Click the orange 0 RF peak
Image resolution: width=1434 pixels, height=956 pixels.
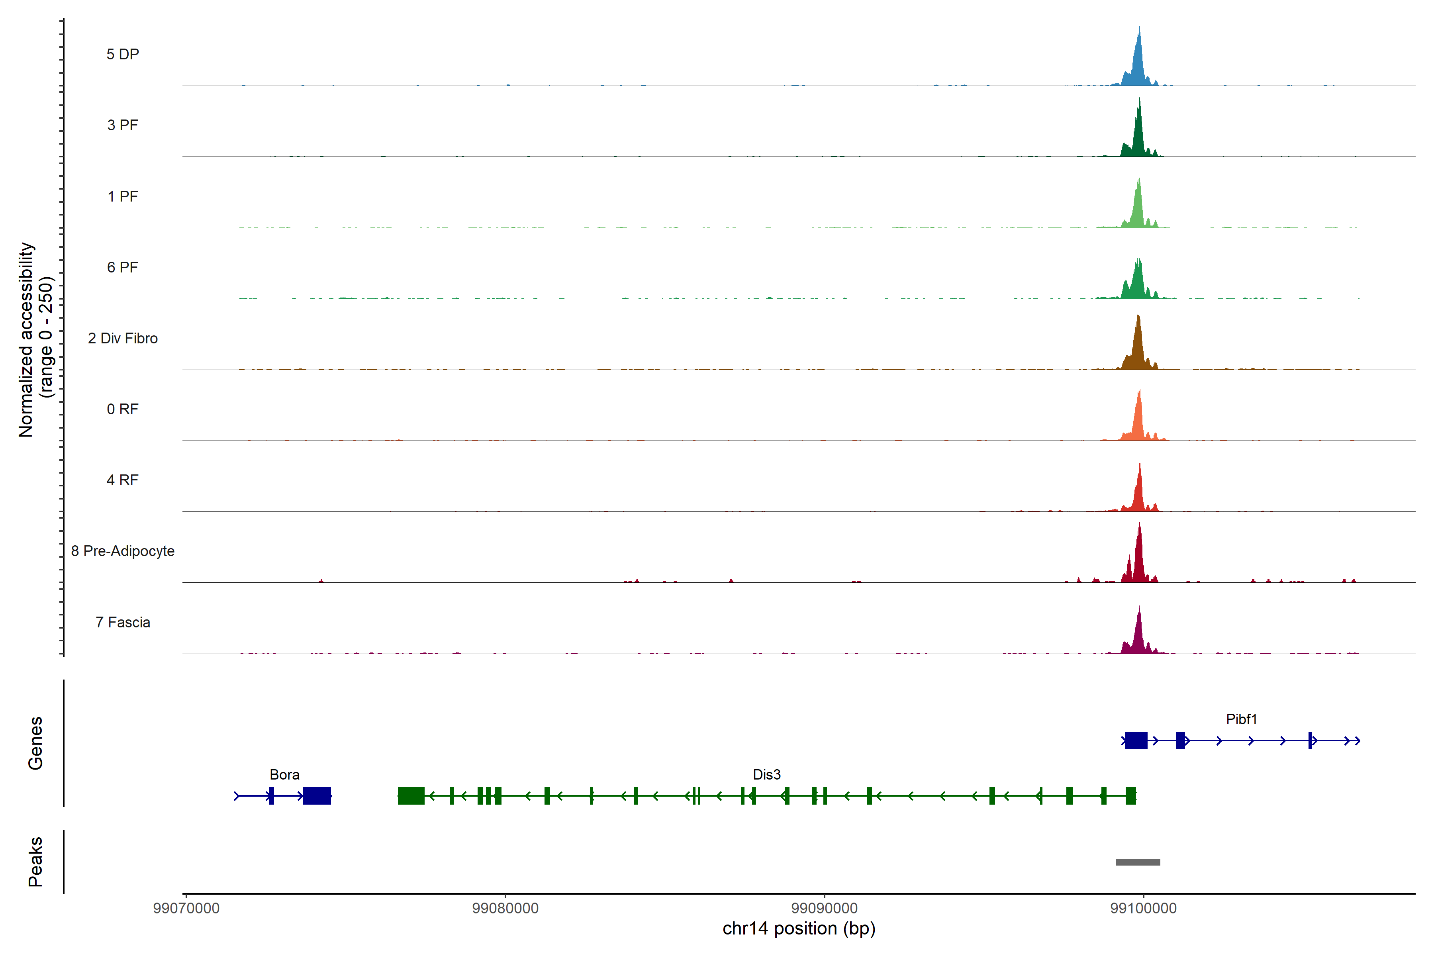coord(1138,424)
